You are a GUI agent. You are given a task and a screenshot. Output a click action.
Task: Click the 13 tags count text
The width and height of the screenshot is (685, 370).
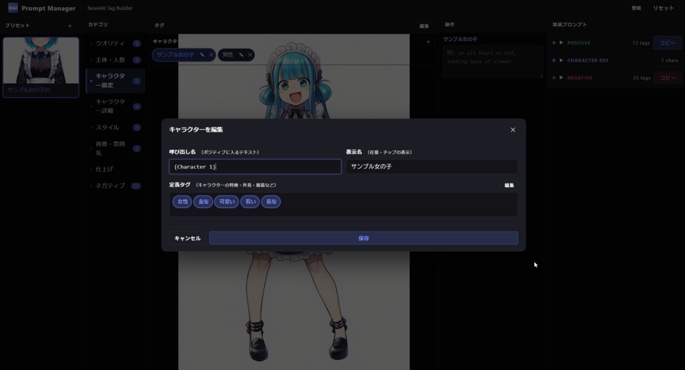click(x=641, y=43)
